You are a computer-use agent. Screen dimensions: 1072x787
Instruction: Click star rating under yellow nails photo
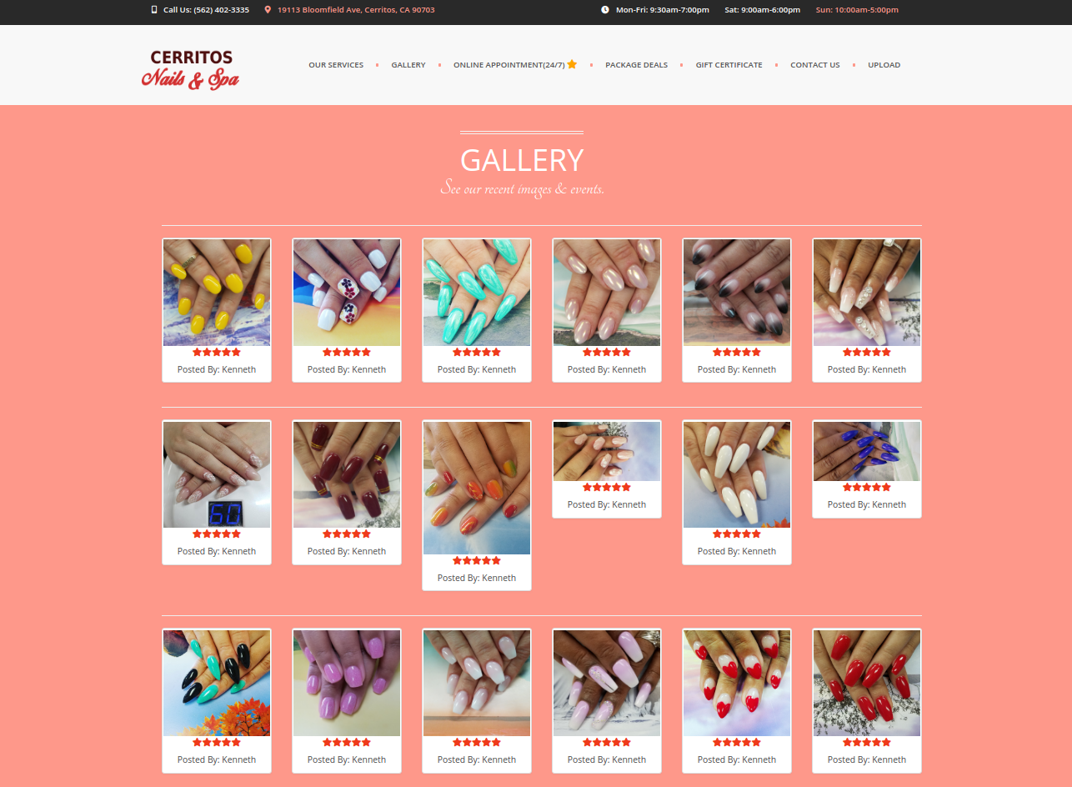(217, 353)
